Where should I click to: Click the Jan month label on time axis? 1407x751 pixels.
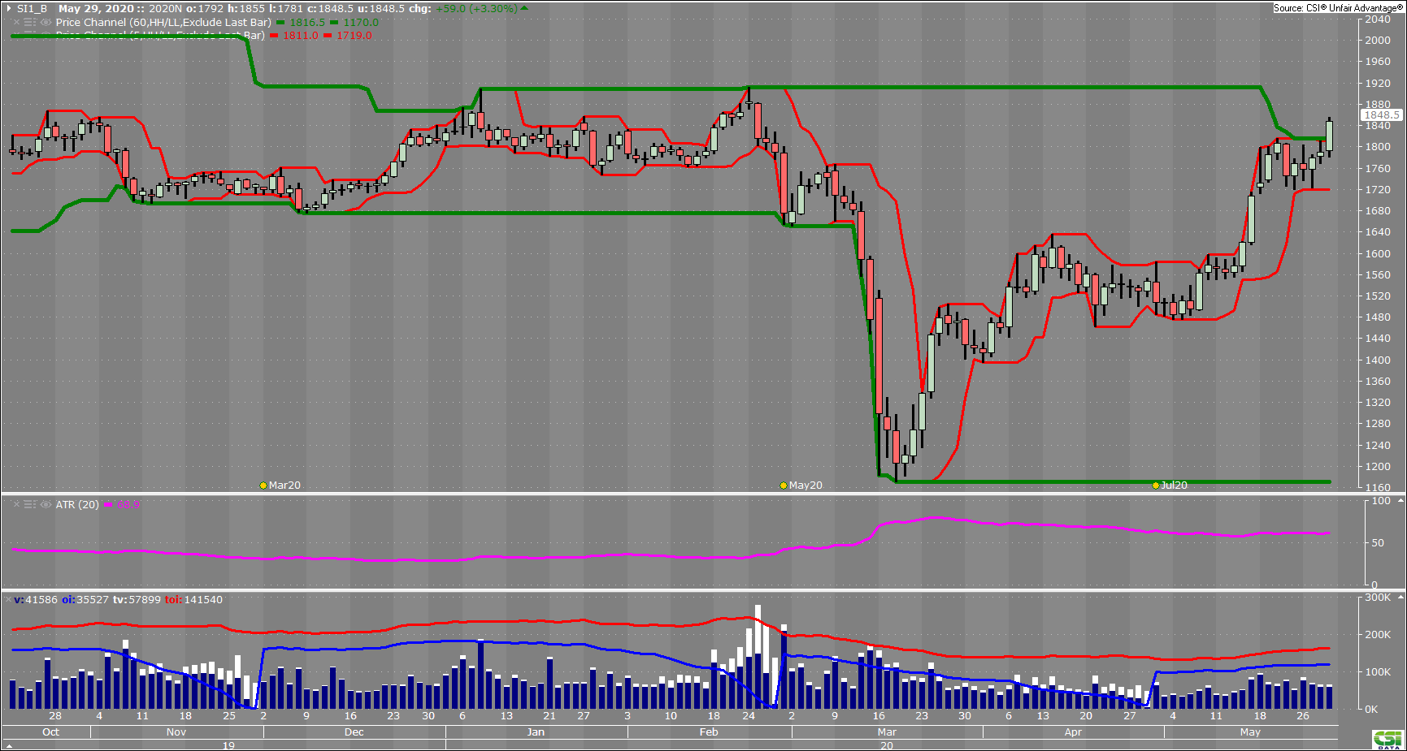536,732
